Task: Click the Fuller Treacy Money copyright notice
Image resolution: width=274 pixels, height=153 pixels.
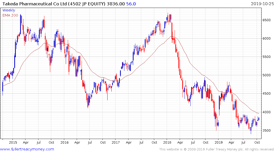Action: click(x=216, y=149)
